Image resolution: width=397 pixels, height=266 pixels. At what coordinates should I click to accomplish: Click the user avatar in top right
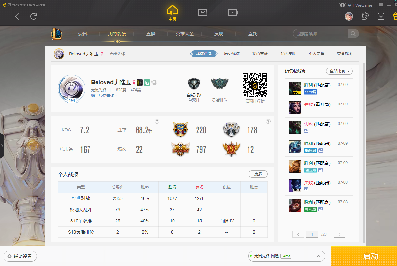coord(349,16)
